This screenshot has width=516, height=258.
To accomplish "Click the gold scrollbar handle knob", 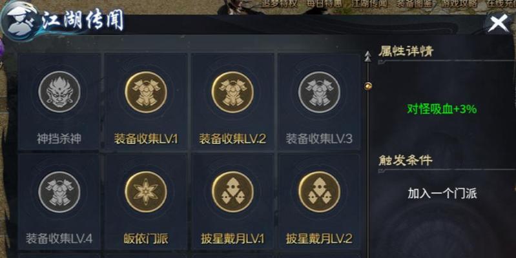I will coord(368,86).
